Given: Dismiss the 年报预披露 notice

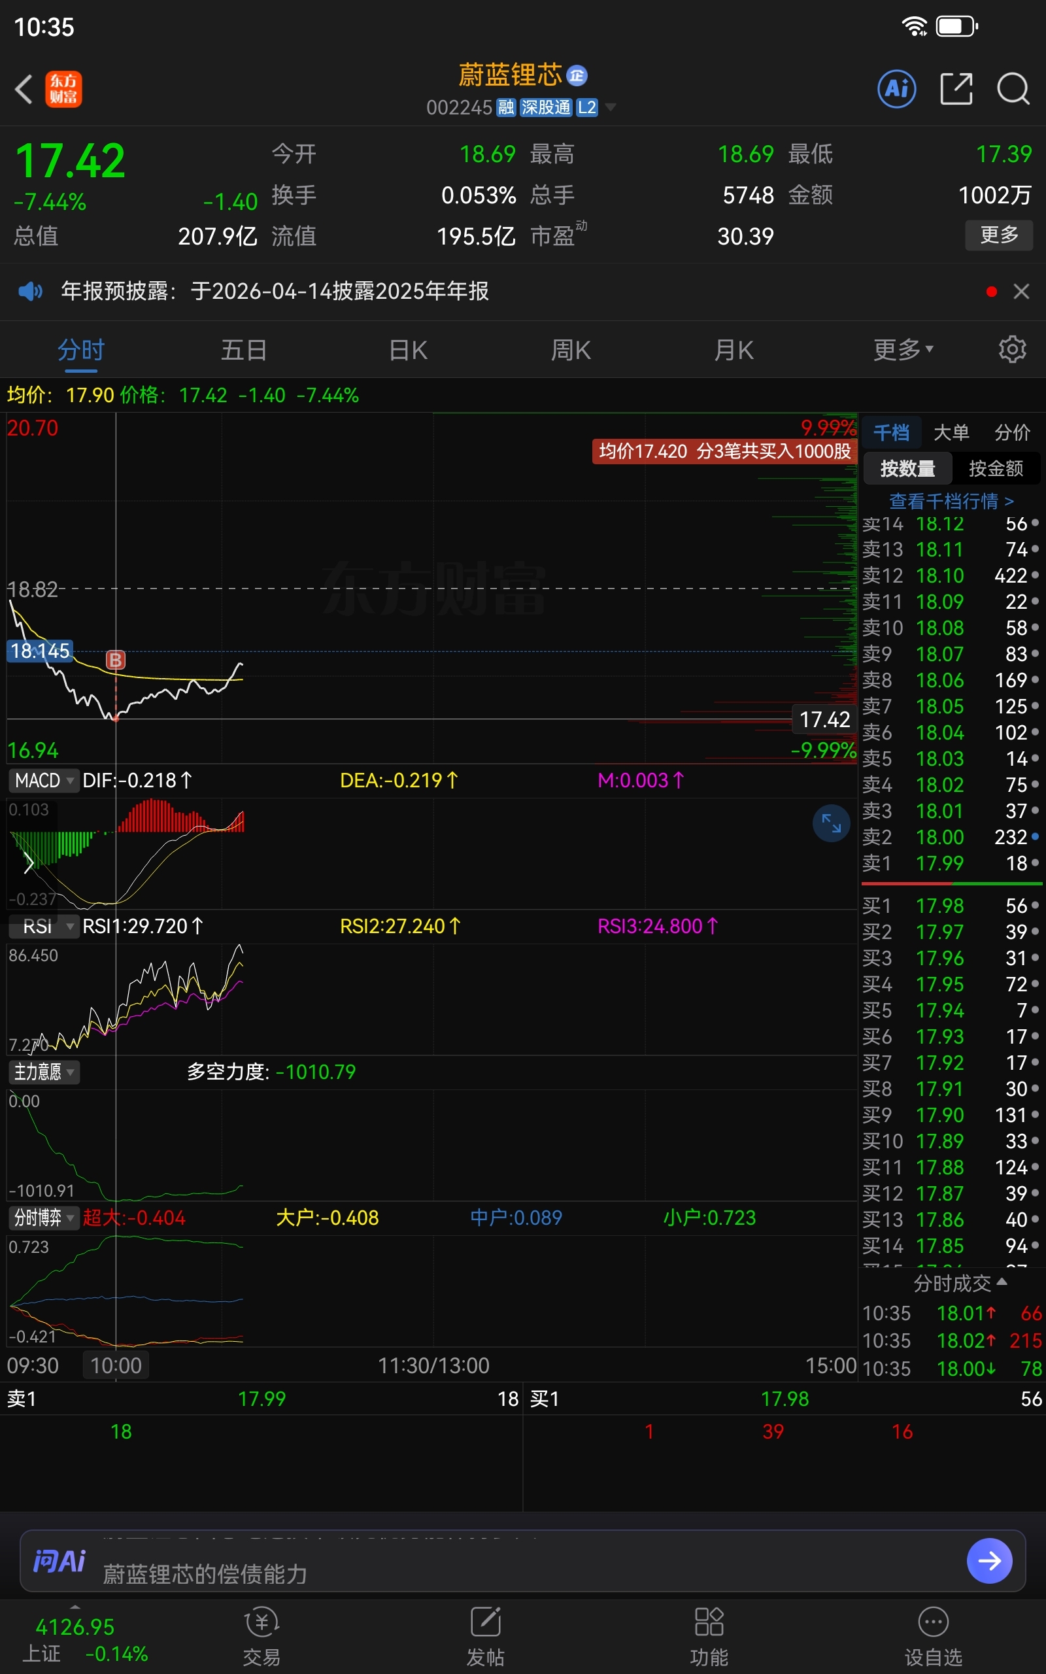Looking at the screenshot, I should (1021, 291).
